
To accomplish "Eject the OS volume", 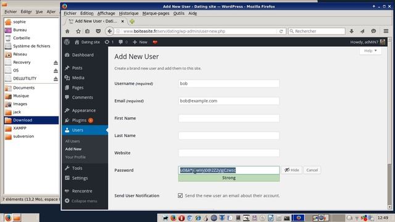I will point(56,70).
